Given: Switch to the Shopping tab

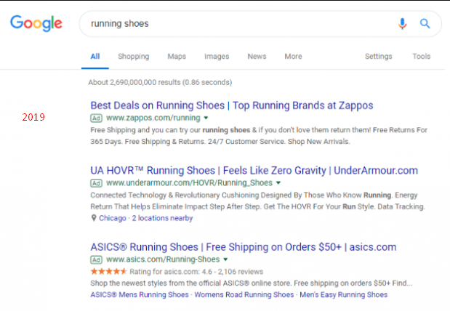Looking at the screenshot, I should click(x=133, y=57).
